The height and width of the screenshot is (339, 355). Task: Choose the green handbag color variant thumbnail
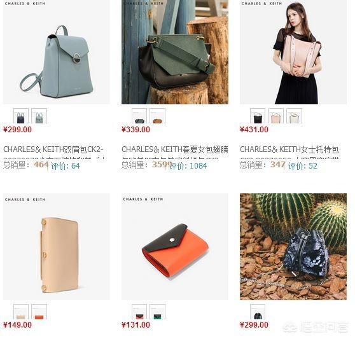click(139, 116)
